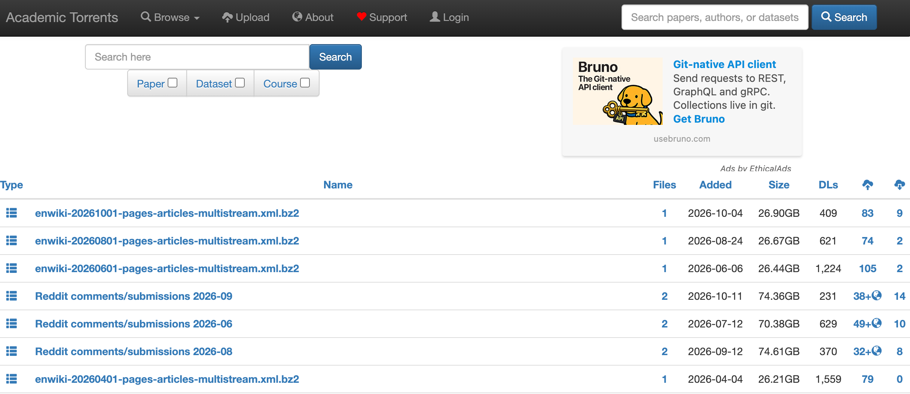Enable the Paper filter checkbox
This screenshot has width=910, height=394.
pyautogui.click(x=172, y=83)
